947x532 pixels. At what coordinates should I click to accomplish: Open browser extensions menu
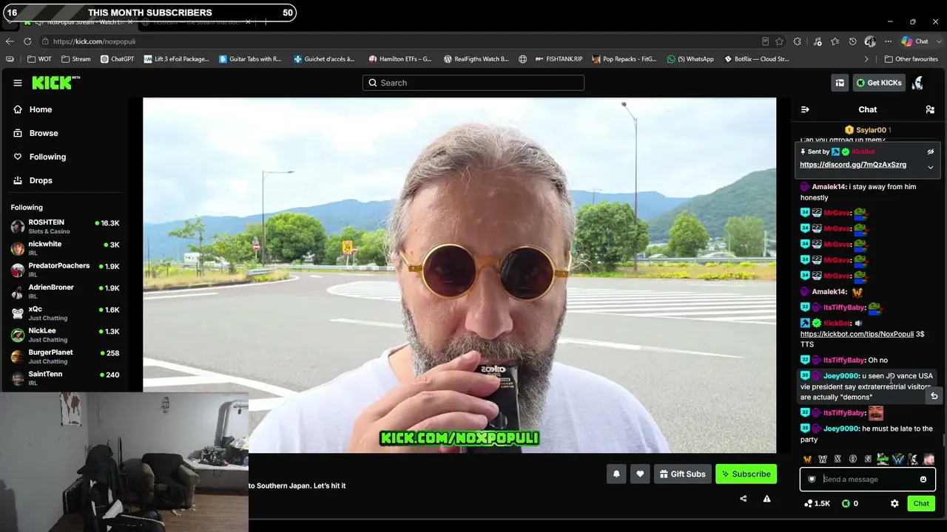(798, 41)
